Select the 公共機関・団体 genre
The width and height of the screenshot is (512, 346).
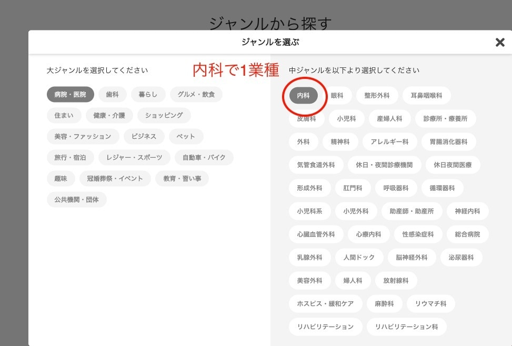(77, 199)
